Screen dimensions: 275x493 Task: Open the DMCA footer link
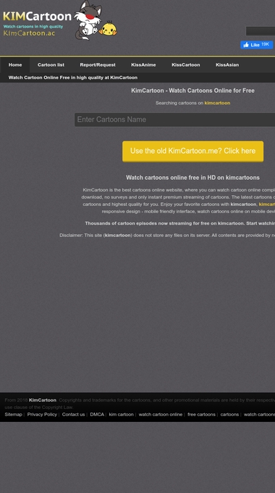(x=97, y=415)
